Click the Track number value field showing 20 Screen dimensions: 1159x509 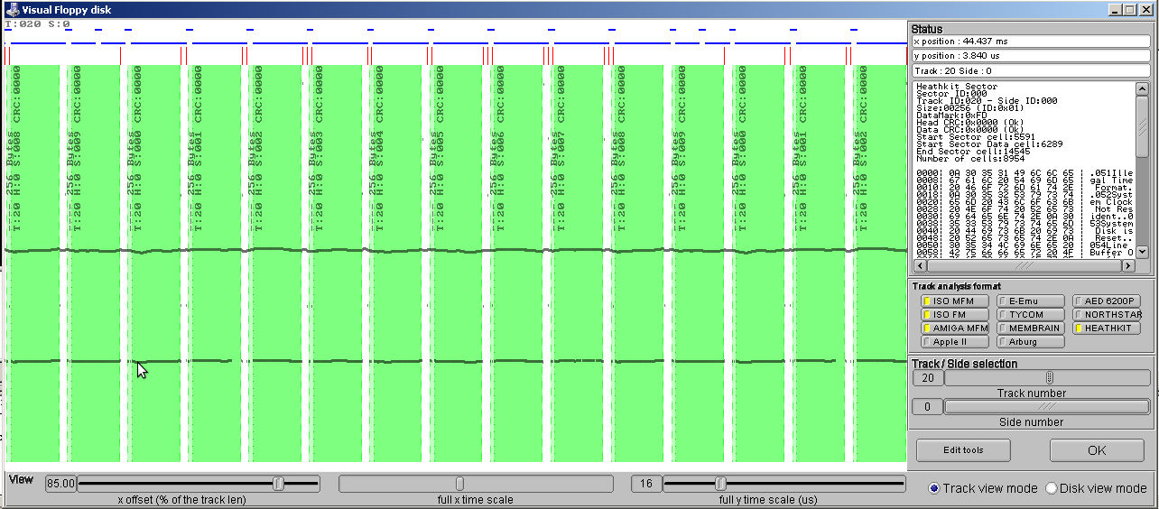coord(927,378)
